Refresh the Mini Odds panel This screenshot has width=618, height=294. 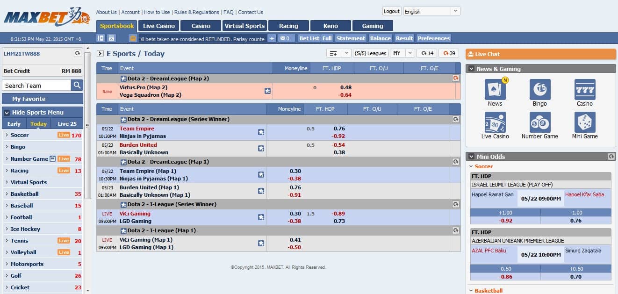coord(611,157)
